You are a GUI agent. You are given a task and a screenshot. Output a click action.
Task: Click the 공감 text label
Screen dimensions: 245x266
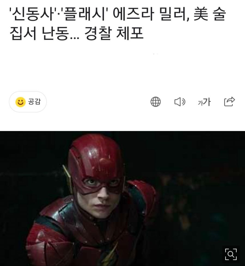[x=35, y=102]
